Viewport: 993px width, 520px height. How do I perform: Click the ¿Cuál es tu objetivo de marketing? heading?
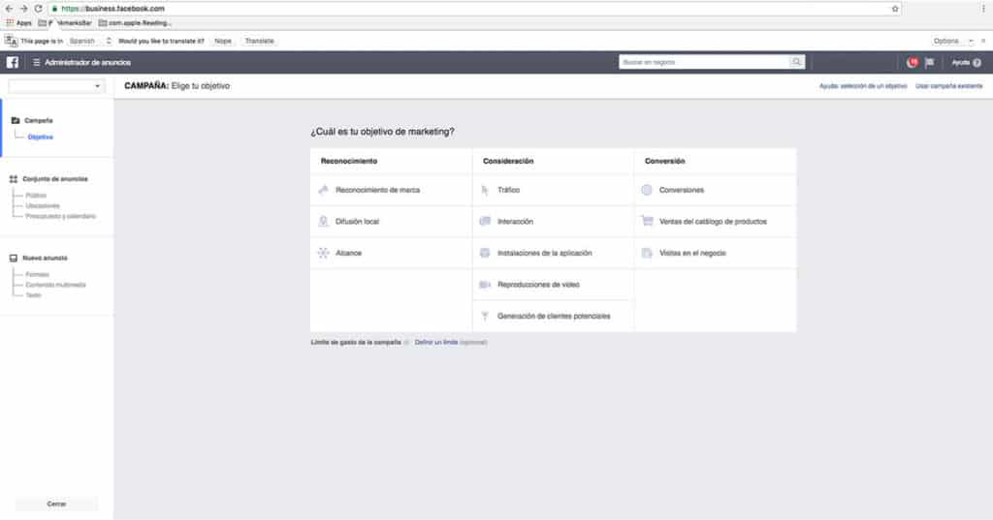pos(382,132)
